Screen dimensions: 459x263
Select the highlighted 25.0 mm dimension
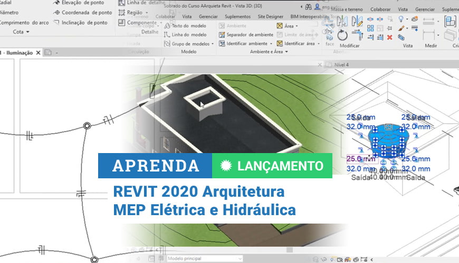[361, 159]
